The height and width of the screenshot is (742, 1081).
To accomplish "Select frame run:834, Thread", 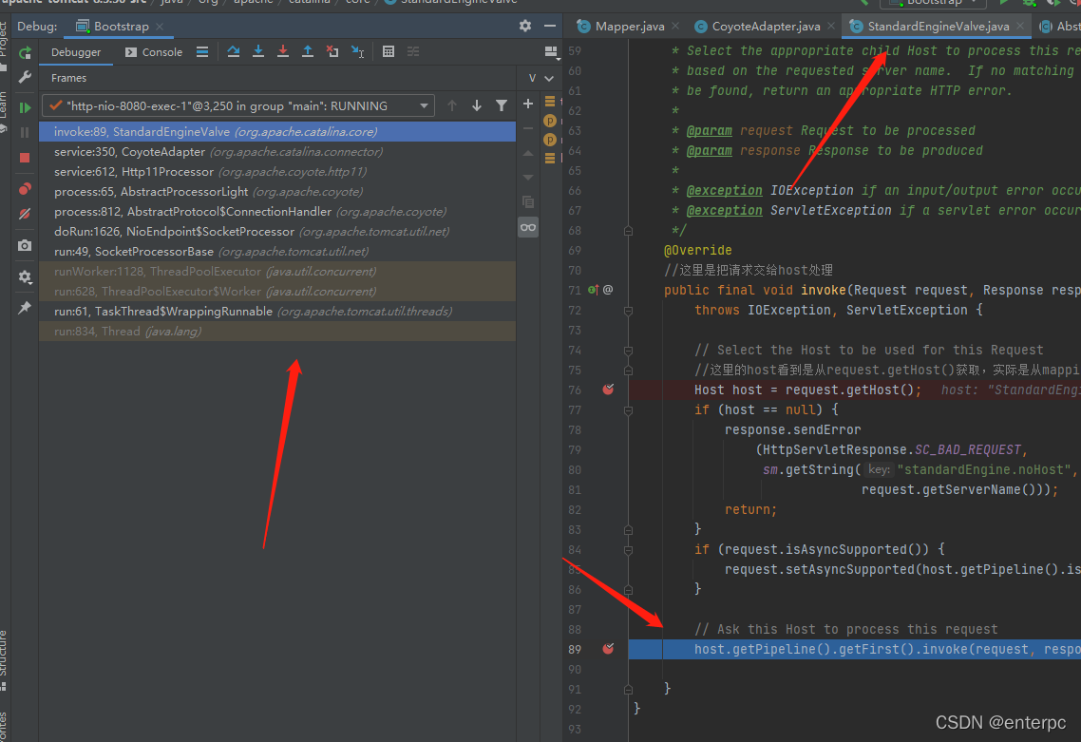I will pos(277,332).
